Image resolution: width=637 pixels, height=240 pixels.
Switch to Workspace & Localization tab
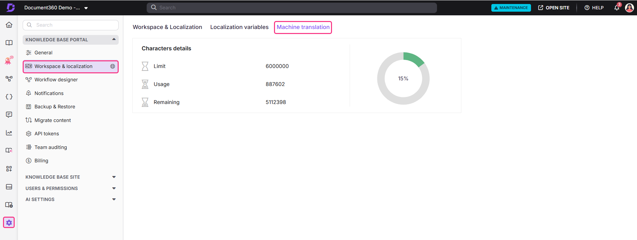pyautogui.click(x=167, y=27)
